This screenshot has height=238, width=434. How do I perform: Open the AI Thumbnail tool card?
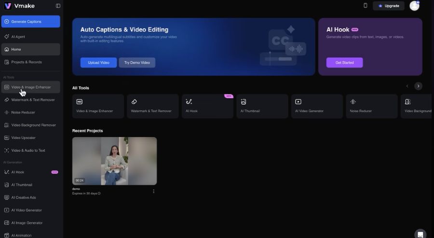click(262, 106)
